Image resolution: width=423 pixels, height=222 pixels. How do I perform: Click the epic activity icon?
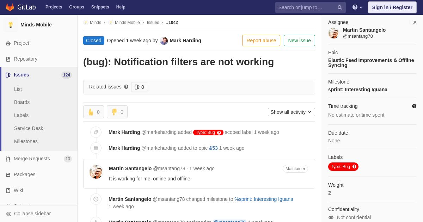tap(96, 148)
